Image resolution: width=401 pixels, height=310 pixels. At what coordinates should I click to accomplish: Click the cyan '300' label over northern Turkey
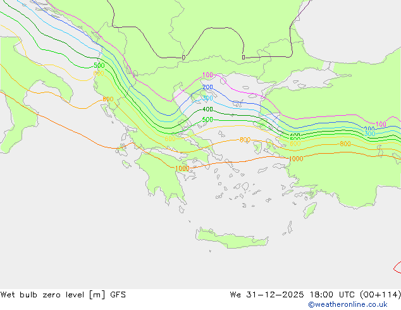(369, 133)
